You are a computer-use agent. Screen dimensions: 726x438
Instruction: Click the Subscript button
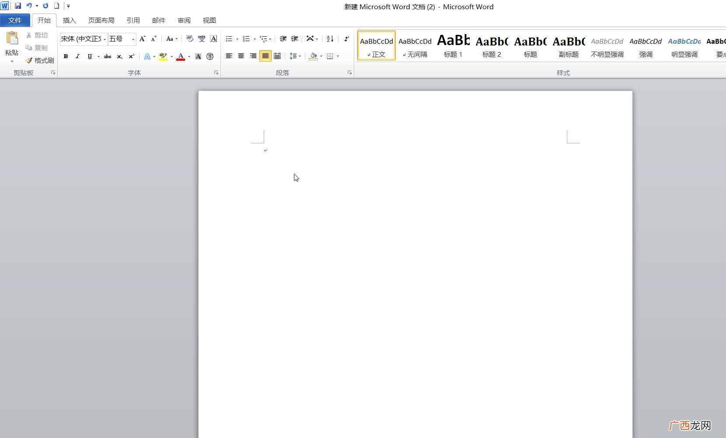[x=119, y=56]
